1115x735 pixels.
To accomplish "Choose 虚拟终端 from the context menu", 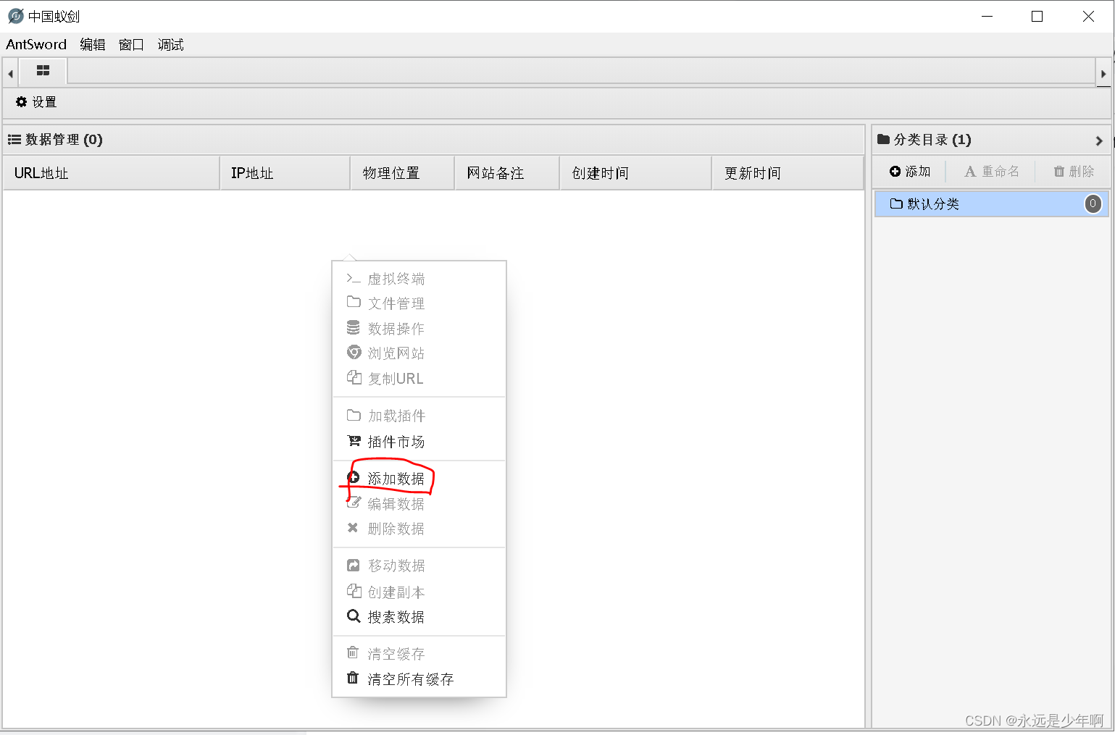I will 419,279.
